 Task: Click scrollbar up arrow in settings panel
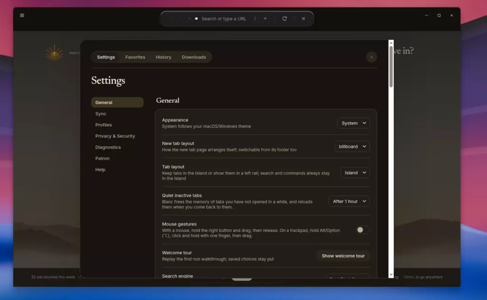tap(391, 42)
